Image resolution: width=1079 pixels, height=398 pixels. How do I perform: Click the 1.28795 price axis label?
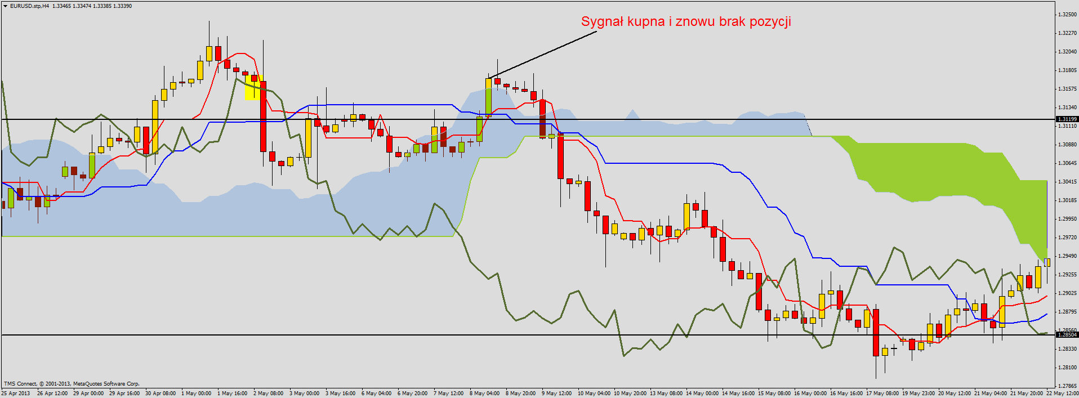pyautogui.click(x=1067, y=312)
